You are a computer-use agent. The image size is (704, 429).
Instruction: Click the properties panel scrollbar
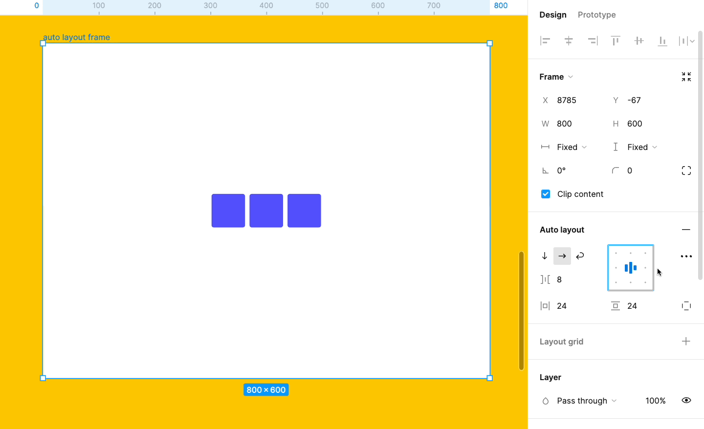(x=701, y=155)
